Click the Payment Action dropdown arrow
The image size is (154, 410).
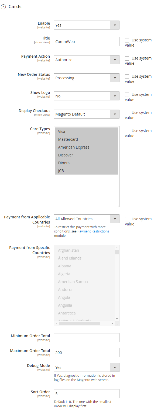(x=115, y=60)
